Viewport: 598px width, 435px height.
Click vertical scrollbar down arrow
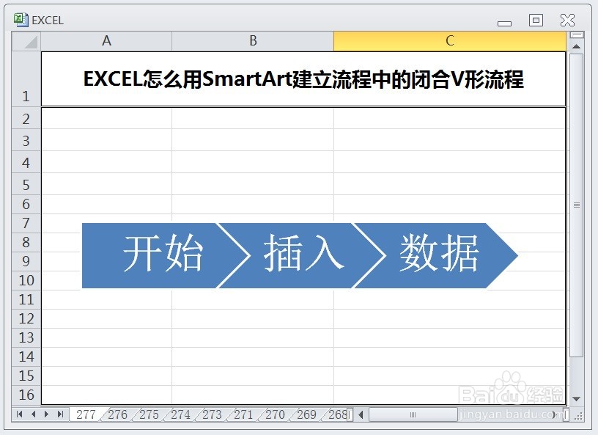[576, 399]
